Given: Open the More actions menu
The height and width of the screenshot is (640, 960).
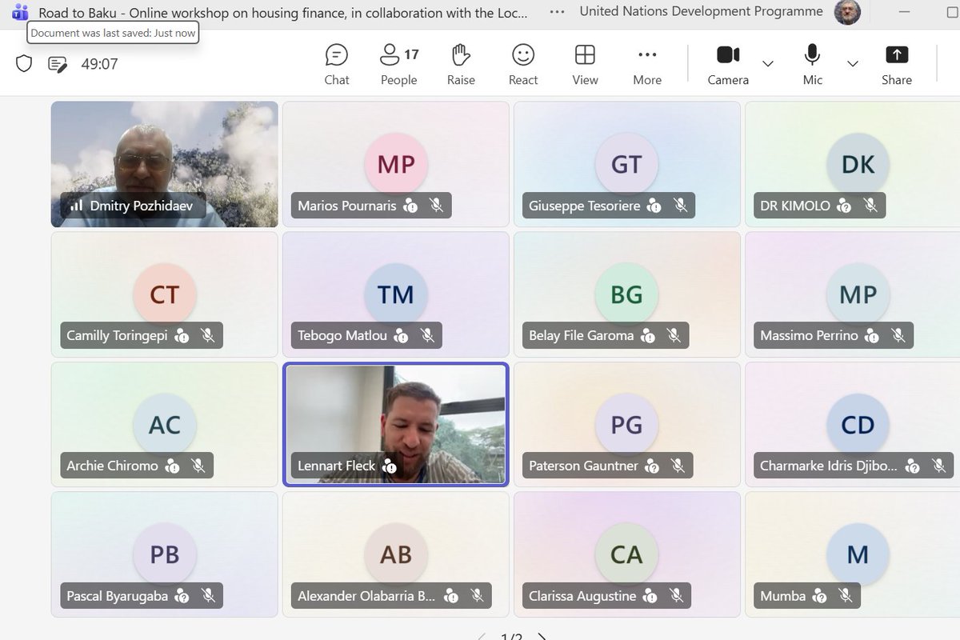Looking at the screenshot, I should (x=647, y=65).
